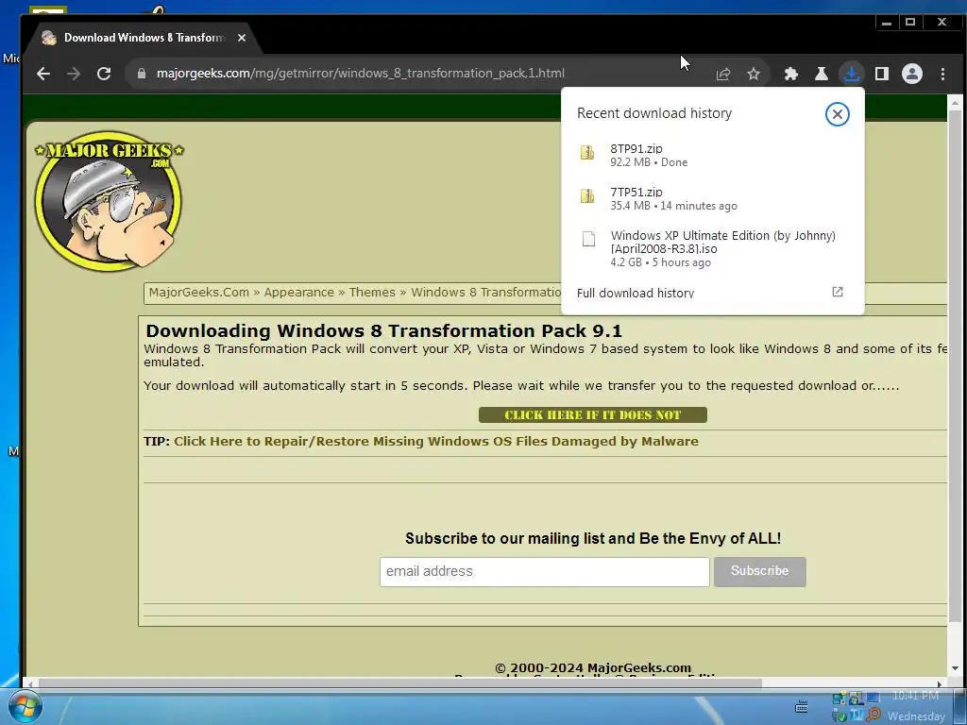Click the Major Geeks logo

point(110,200)
